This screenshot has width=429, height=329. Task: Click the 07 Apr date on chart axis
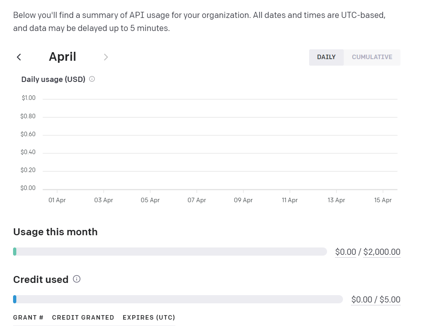197,200
